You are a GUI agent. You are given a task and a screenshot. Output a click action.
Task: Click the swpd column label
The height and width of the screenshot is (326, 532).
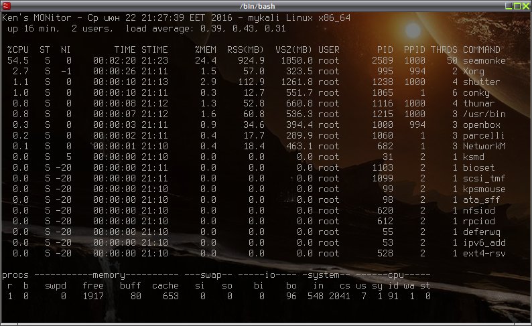[56, 286]
